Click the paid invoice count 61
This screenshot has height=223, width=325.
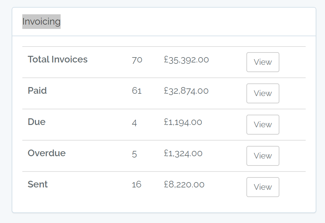[x=137, y=91]
